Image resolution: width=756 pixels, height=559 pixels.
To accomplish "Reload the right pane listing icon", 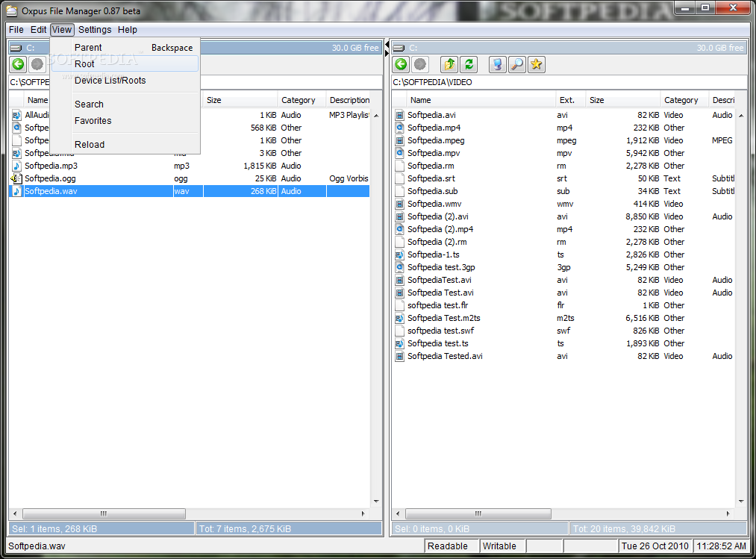I will click(469, 64).
